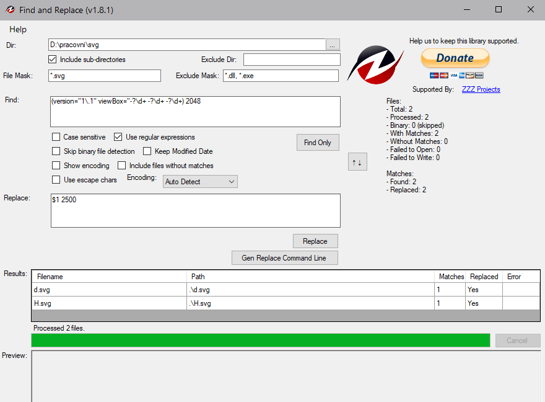The image size is (545, 402).
Task: Click the Yes cell in H.svg row
Action: point(484,303)
